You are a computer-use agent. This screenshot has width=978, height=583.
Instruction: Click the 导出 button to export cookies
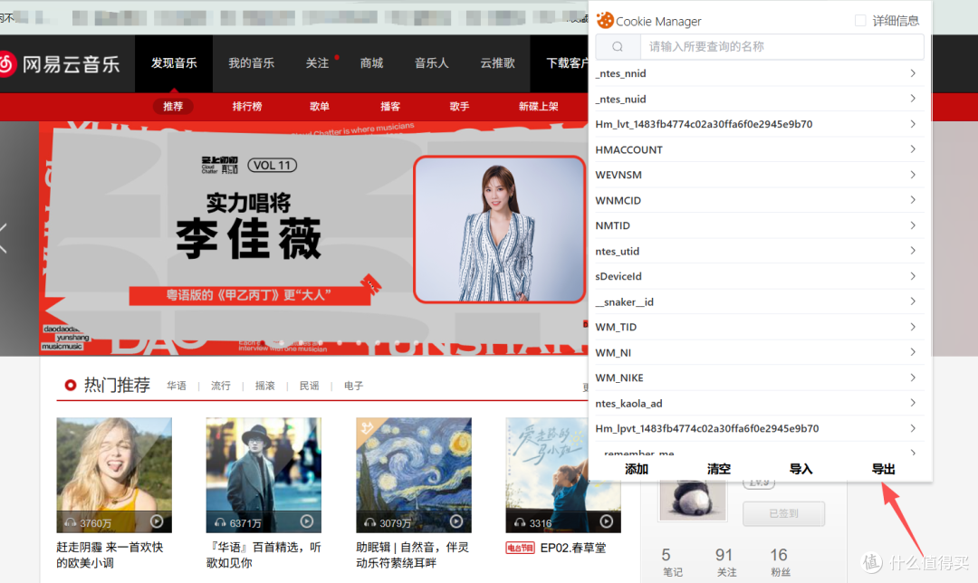pyautogui.click(x=883, y=469)
